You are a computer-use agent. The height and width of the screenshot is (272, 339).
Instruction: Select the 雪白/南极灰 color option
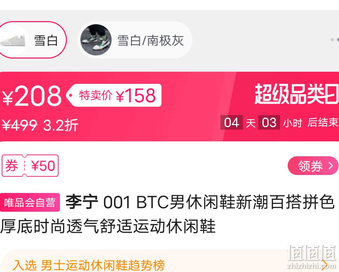coord(135,40)
